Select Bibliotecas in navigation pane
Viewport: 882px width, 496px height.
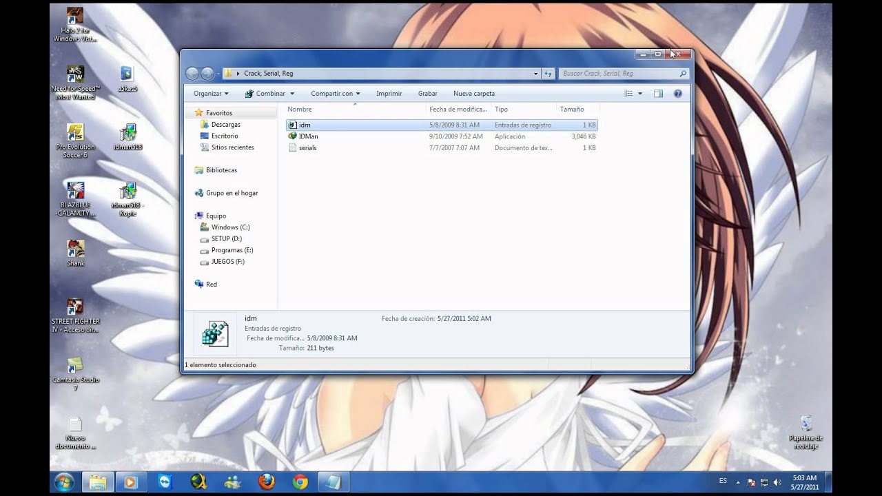[x=221, y=170]
